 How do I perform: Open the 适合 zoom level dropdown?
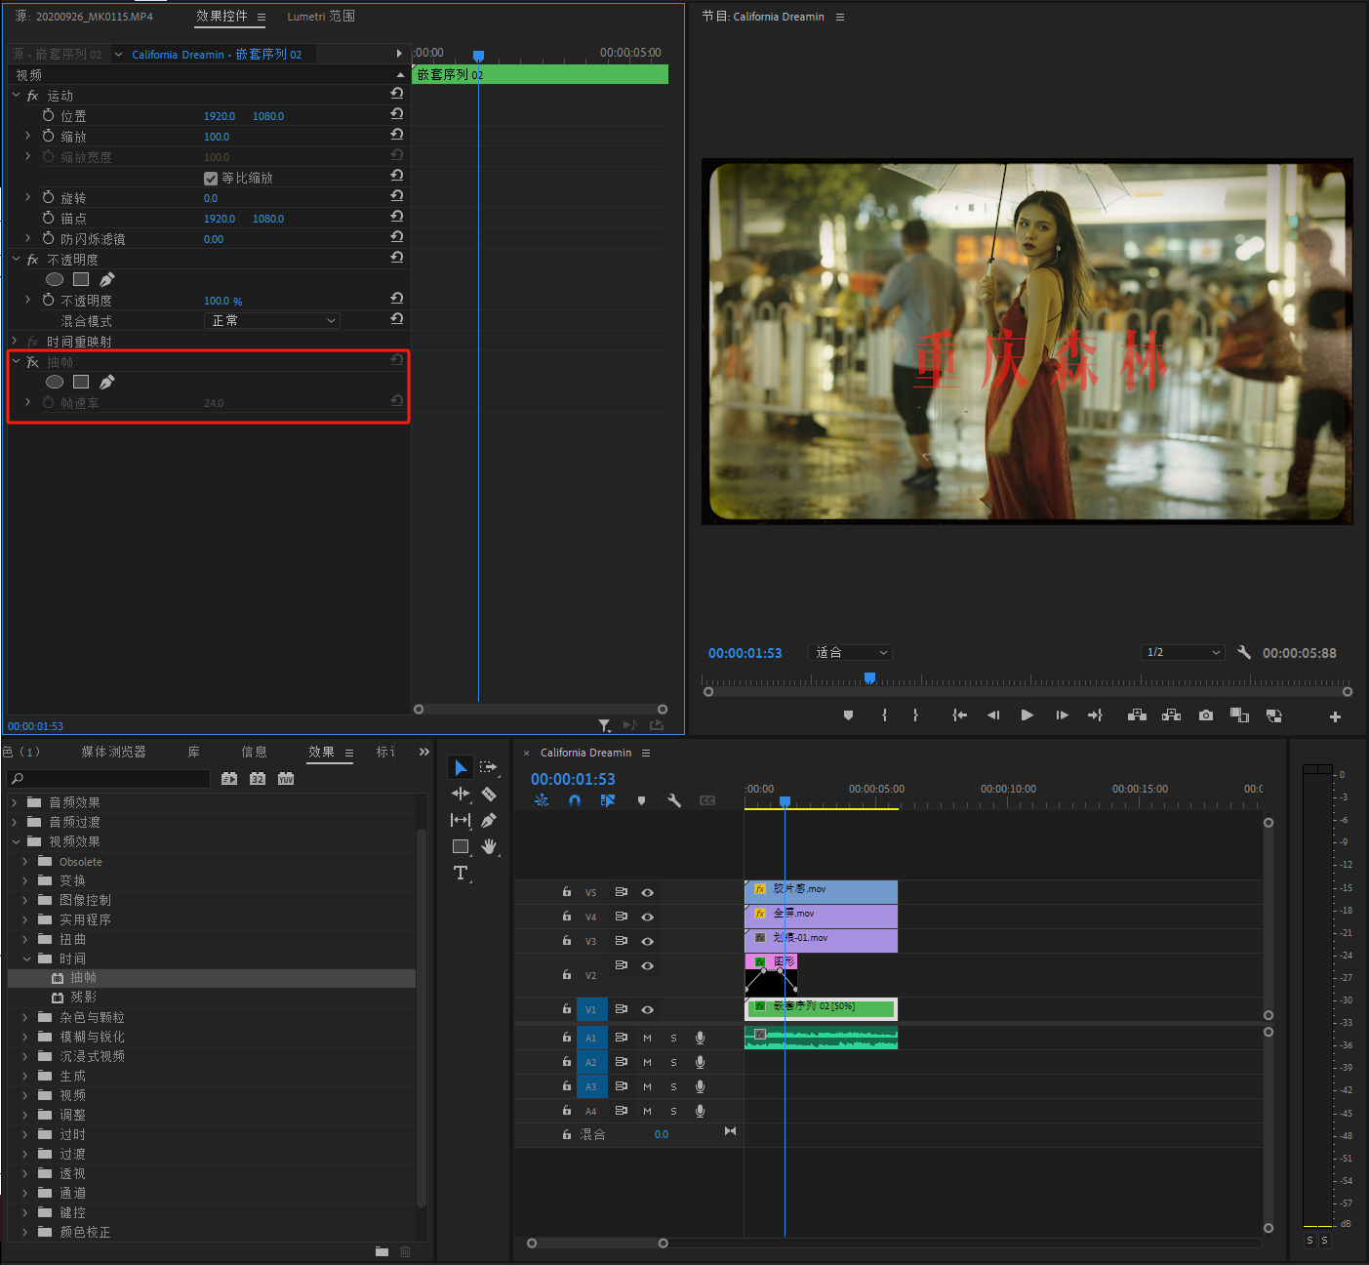click(x=851, y=653)
